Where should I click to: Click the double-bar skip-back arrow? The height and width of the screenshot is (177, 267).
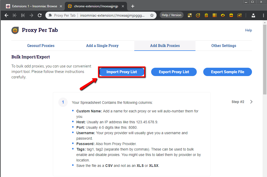click(23, 15)
